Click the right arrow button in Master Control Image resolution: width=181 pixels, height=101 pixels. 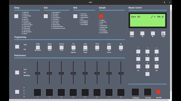tap(153, 33)
